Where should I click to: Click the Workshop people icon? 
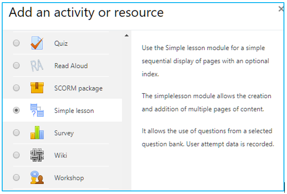point(37,177)
